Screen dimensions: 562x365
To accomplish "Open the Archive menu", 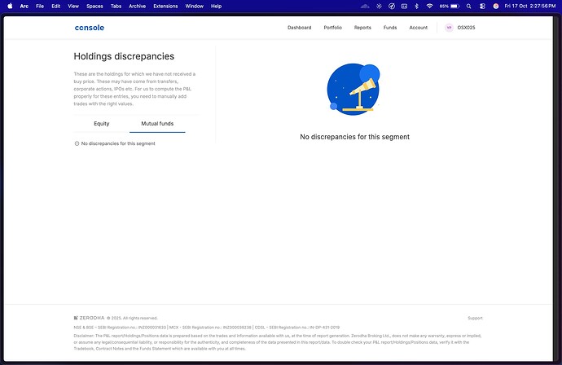I will coord(138,6).
